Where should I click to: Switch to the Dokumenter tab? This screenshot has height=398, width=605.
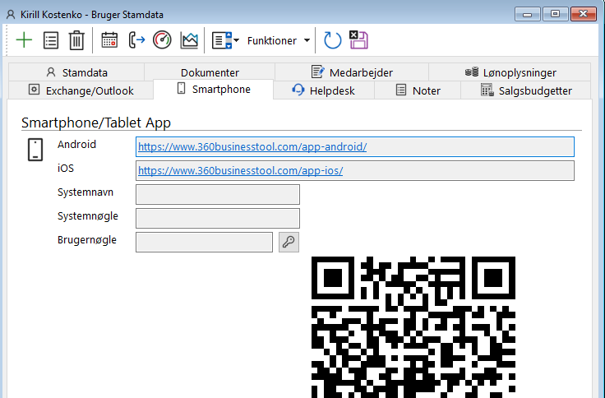[x=210, y=72]
